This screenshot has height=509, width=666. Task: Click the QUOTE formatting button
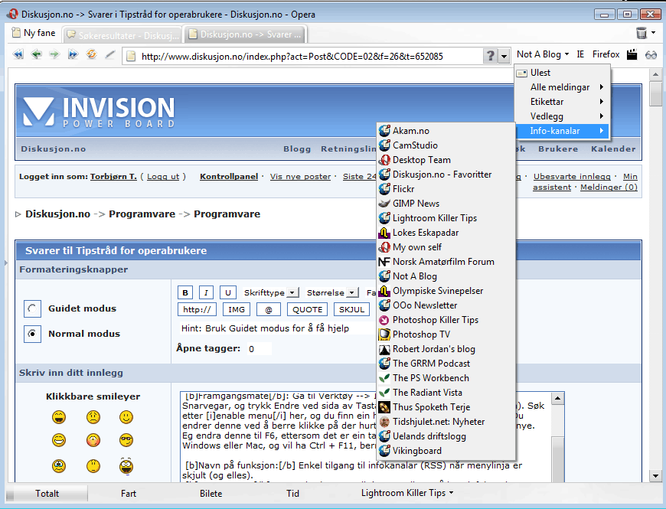tap(308, 309)
